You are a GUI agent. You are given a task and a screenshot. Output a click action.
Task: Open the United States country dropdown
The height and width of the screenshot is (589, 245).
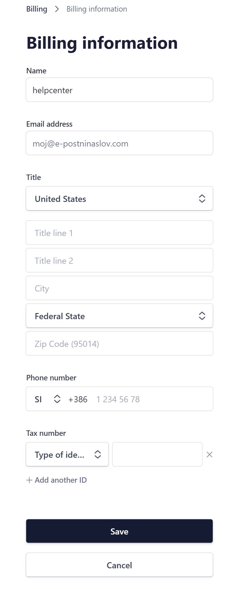tap(119, 199)
